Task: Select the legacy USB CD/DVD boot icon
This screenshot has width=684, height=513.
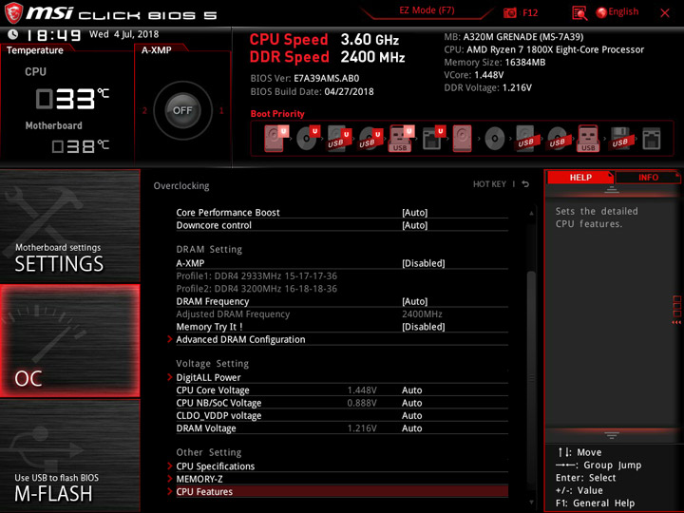Action: 558,139
